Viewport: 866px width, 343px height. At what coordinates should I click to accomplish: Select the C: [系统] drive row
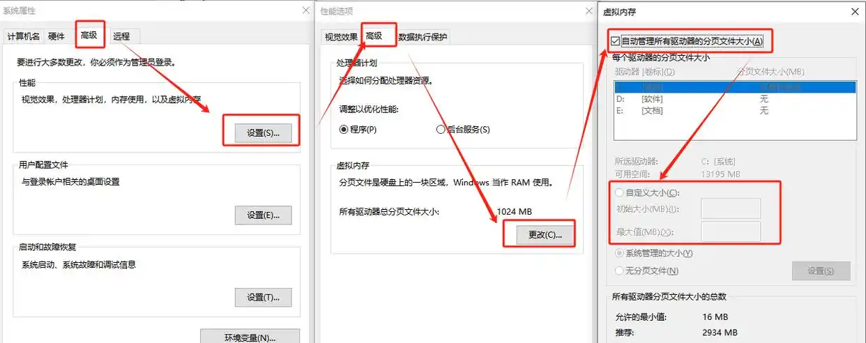735,87
